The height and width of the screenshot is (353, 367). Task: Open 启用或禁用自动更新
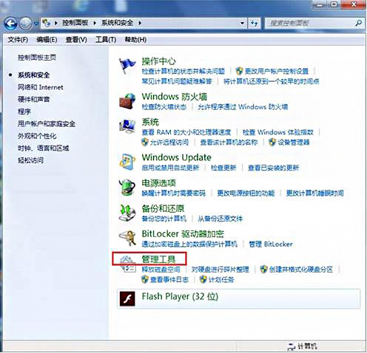click(170, 168)
